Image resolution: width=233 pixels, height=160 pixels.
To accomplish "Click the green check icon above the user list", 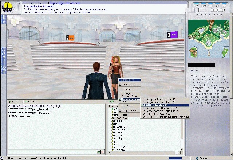I will click(110, 102).
